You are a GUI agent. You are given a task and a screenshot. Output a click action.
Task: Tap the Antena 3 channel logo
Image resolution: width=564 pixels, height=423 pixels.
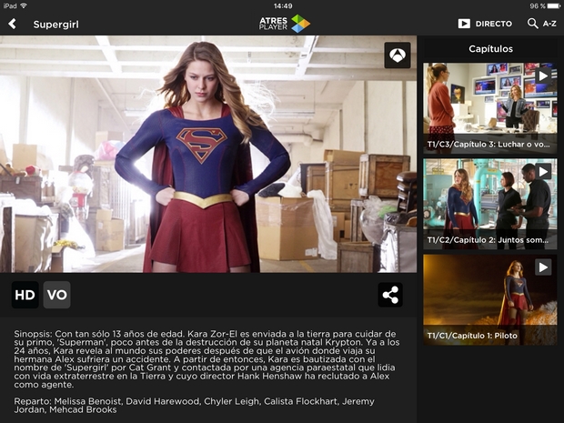(x=398, y=55)
